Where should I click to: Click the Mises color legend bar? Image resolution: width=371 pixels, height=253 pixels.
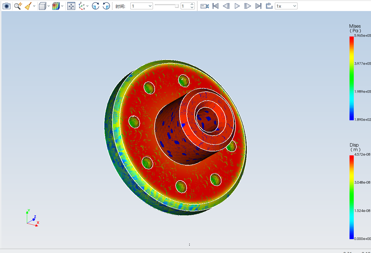point(351,78)
